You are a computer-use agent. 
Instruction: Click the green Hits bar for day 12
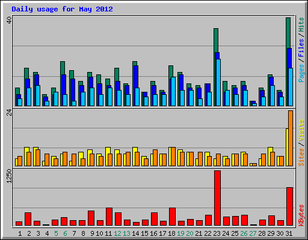coord(117,74)
